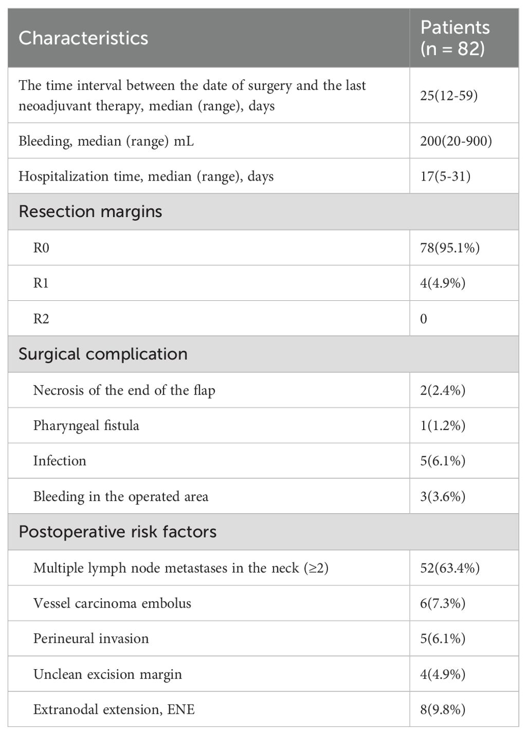Click the R2 row label
The width and height of the screenshot is (527, 735).
click(41, 319)
